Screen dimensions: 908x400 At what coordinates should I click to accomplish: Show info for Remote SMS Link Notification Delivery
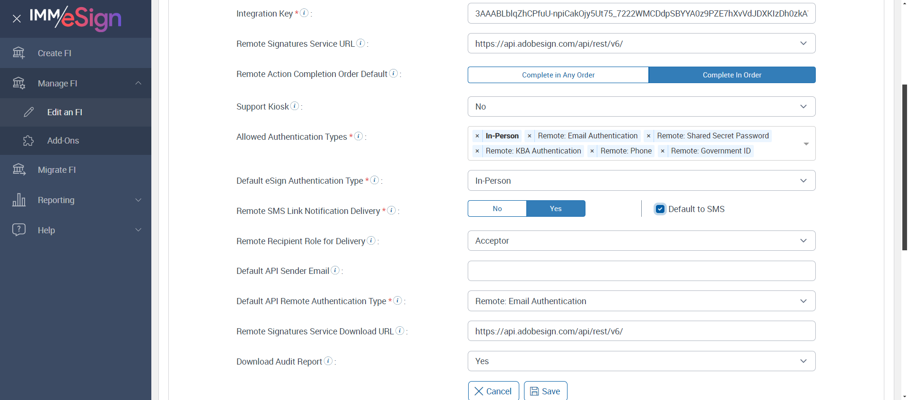click(392, 210)
